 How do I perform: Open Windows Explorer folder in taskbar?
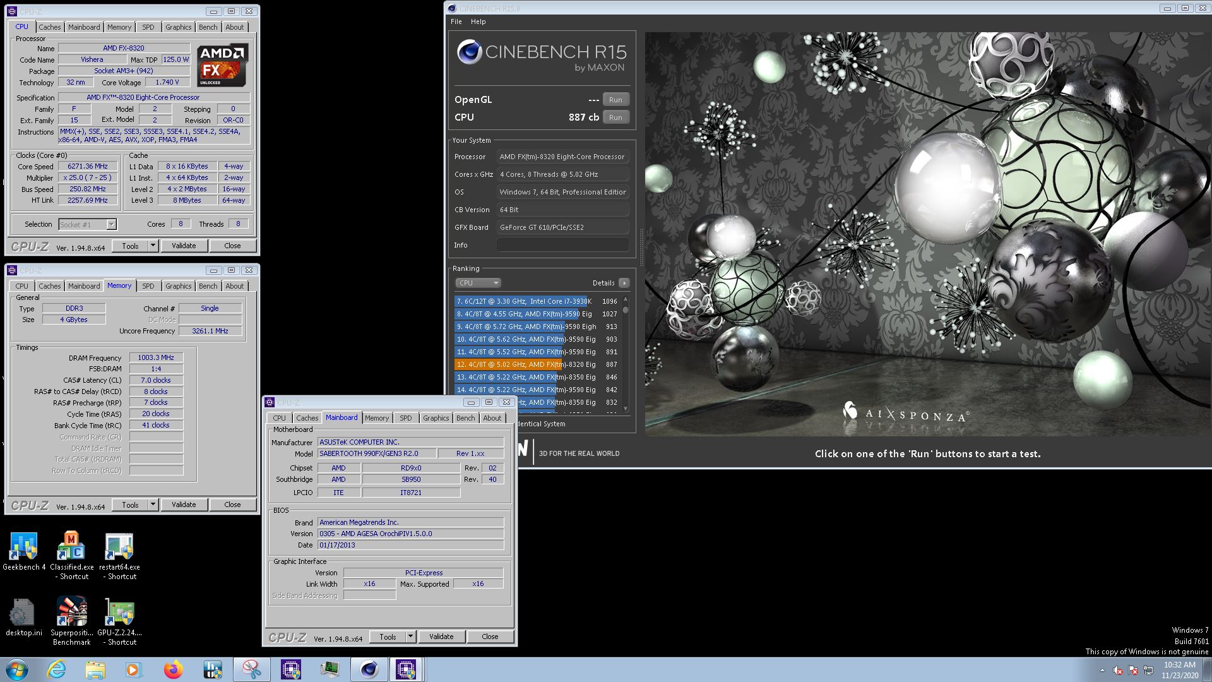95,669
